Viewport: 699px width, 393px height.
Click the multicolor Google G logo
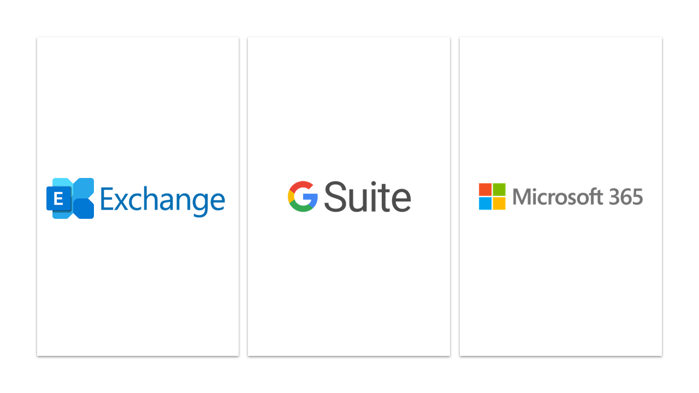(x=303, y=196)
